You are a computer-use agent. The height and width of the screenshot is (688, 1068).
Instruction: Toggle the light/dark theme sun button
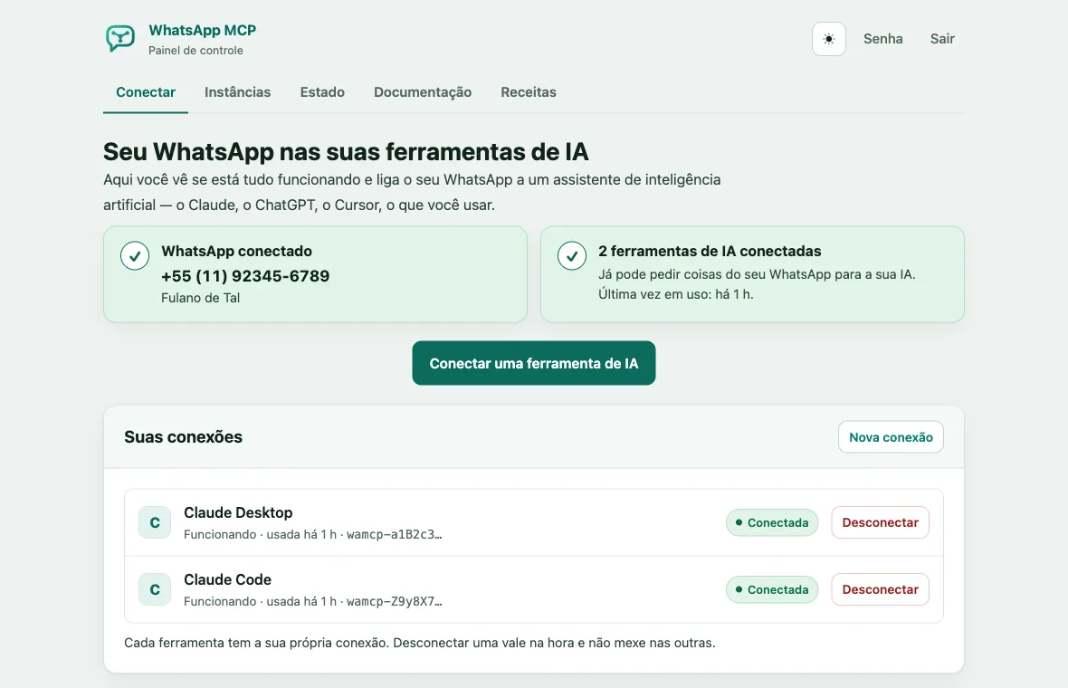pos(829,39)
